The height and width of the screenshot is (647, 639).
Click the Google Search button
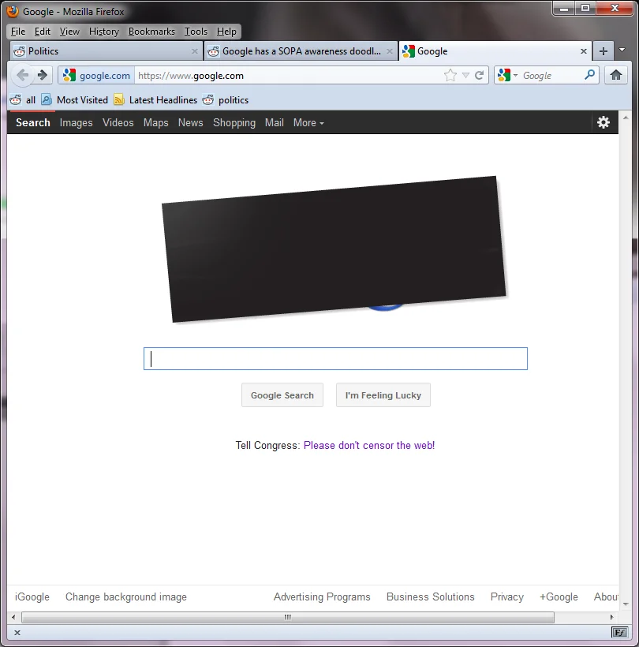282,395
